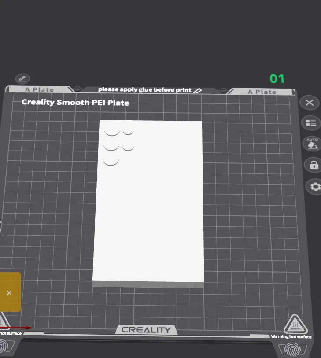321x358 pixels.
Task: Click 'Creality Smooth PEI Plate' label
Action: 75,102
